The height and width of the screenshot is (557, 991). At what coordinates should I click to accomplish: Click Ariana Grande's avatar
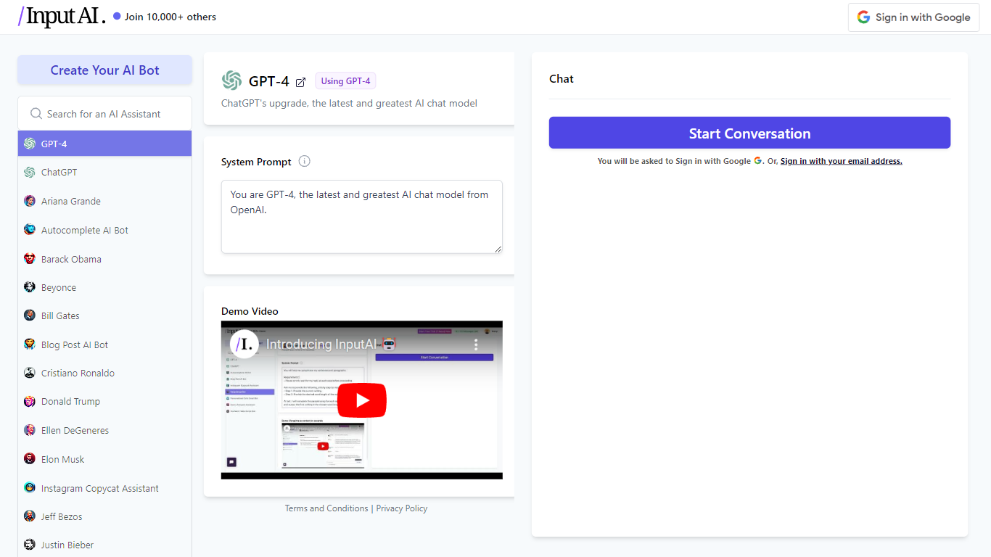30,201
